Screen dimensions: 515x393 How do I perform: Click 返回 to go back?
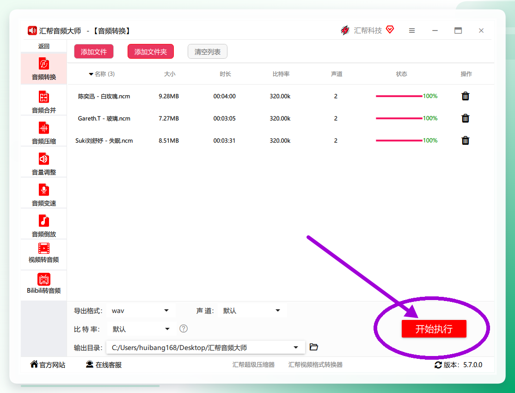pyautogui.click(x=43, y=46)
